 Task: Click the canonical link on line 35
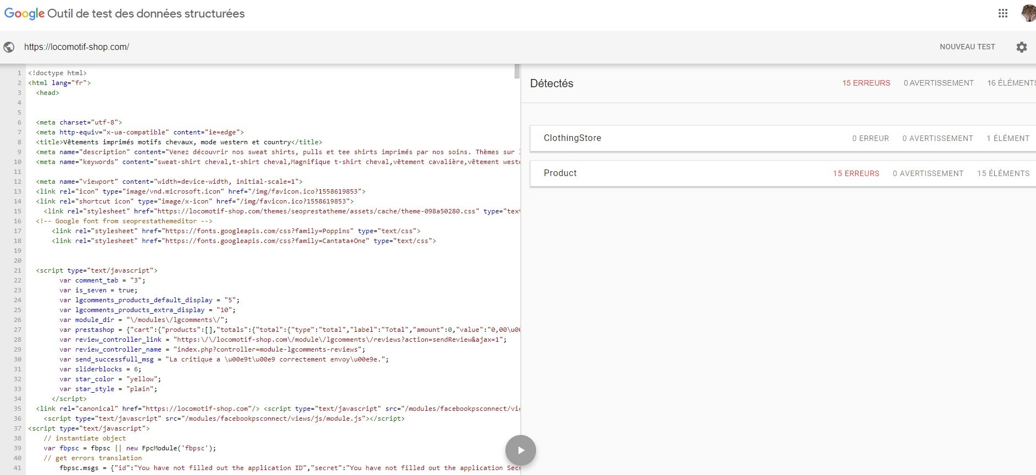click(148, 409)
